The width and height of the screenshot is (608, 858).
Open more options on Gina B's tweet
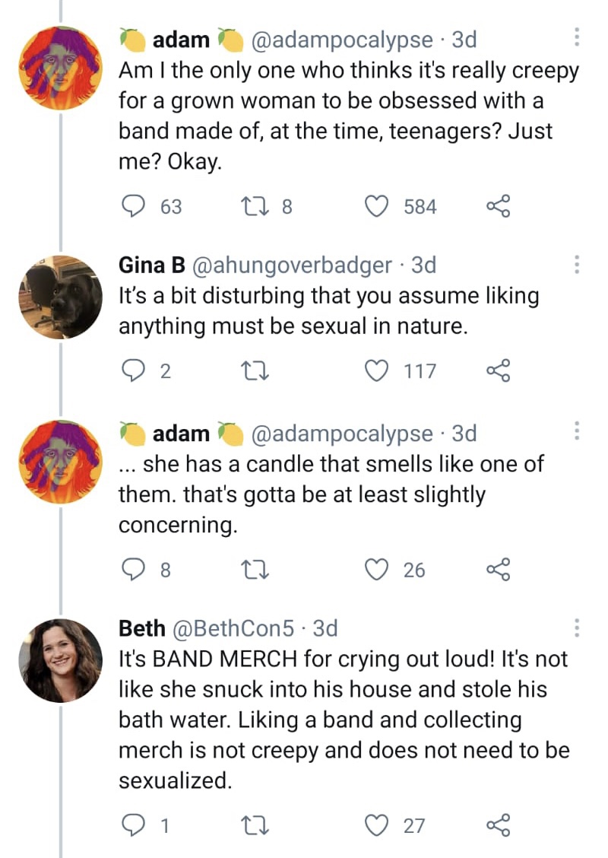tap(576, 265)
